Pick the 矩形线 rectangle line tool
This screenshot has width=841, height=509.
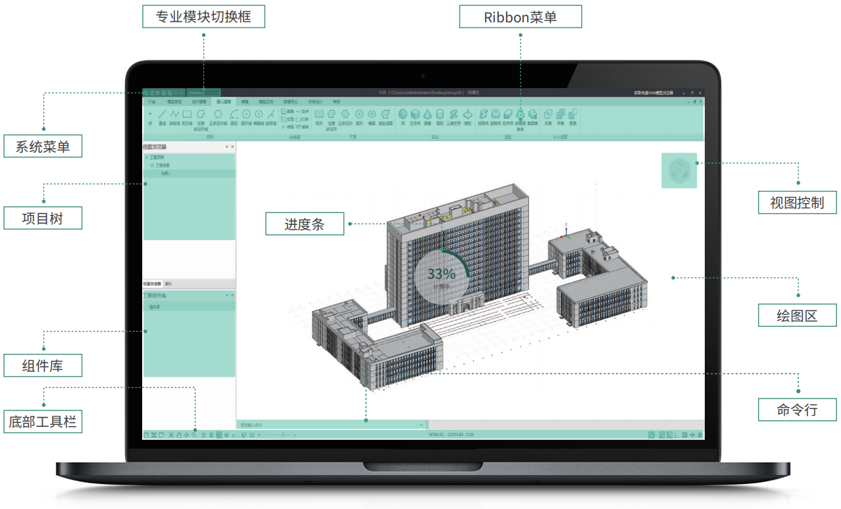tap(187, 117)
